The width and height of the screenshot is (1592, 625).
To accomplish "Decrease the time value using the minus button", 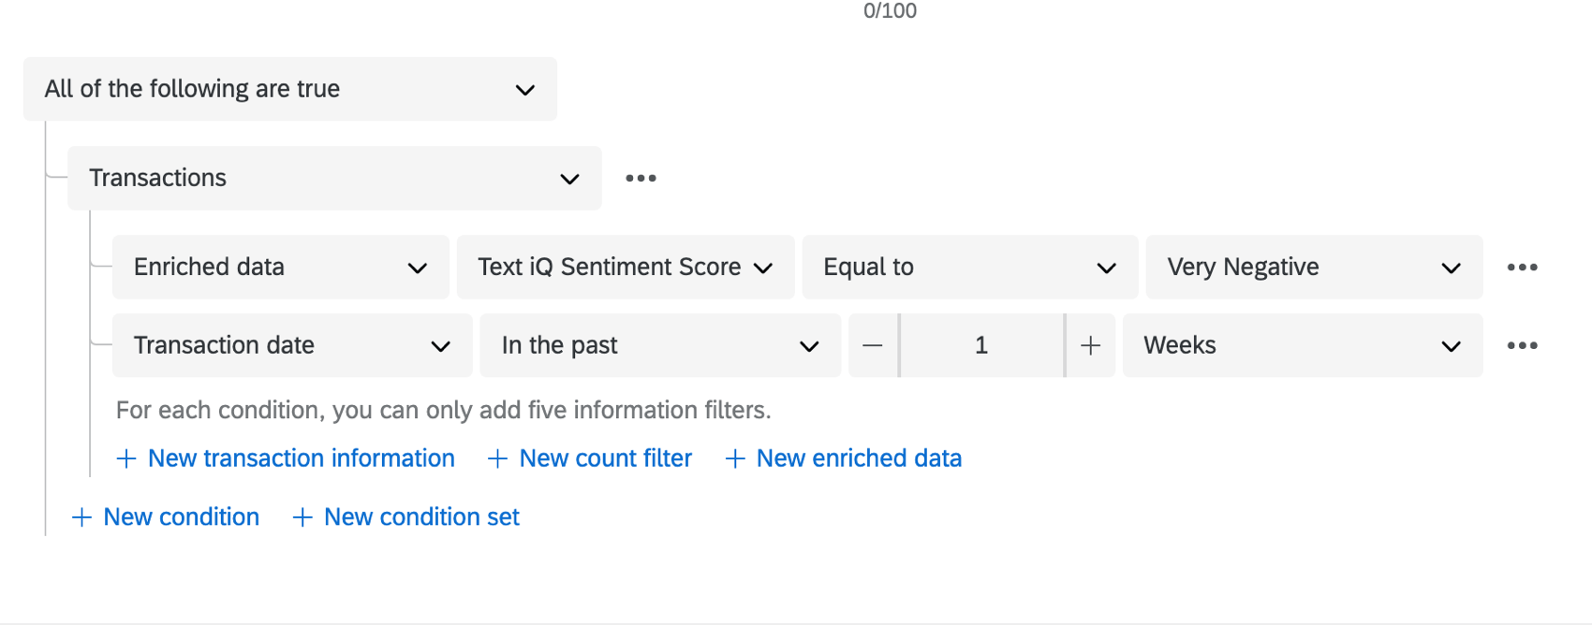I will click(x=872, y=344).
